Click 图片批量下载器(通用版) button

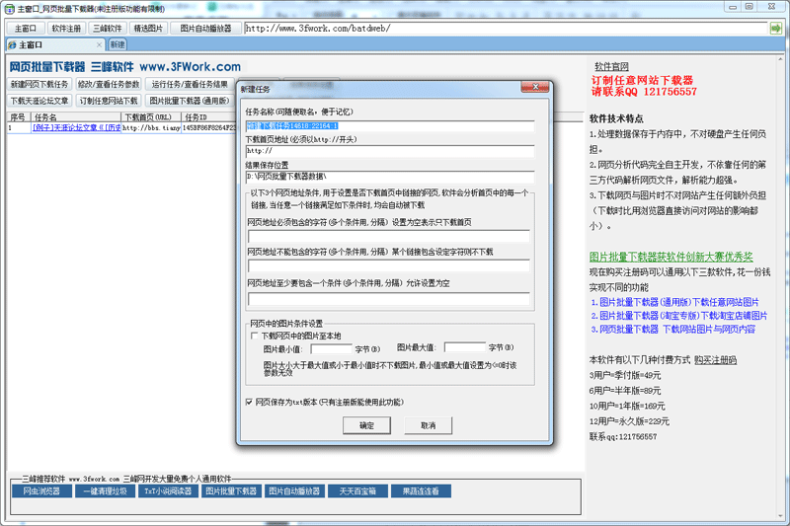[189, 101]
